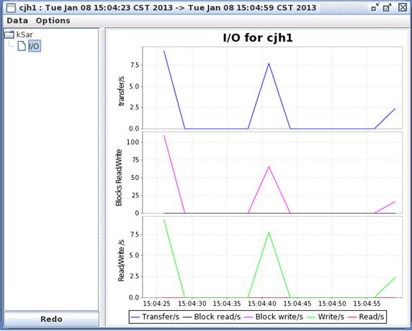Click the kSar tree root label
412x331 pixels.
(24, 35)
